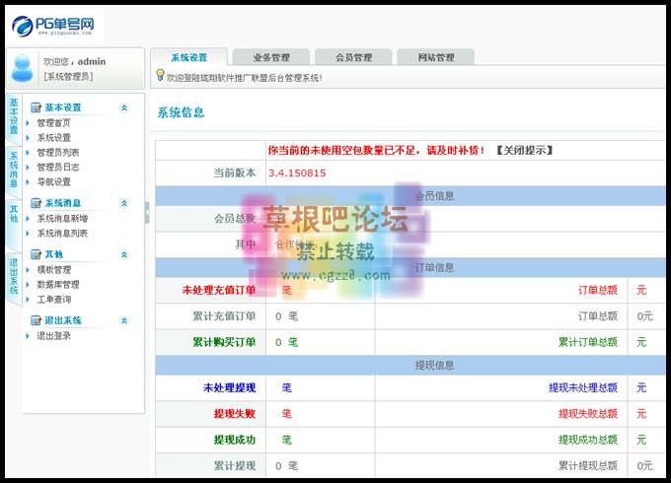Click the red low-stock warning message
Viewport: 671px width, 483px height.
377,151
